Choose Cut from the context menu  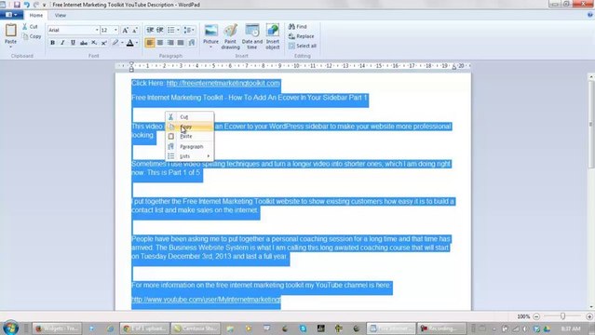coord(189,117)
